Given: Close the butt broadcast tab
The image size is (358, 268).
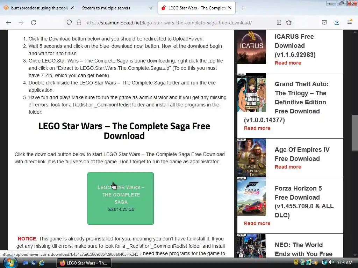Looking at the screenshot, I should 72,8.
